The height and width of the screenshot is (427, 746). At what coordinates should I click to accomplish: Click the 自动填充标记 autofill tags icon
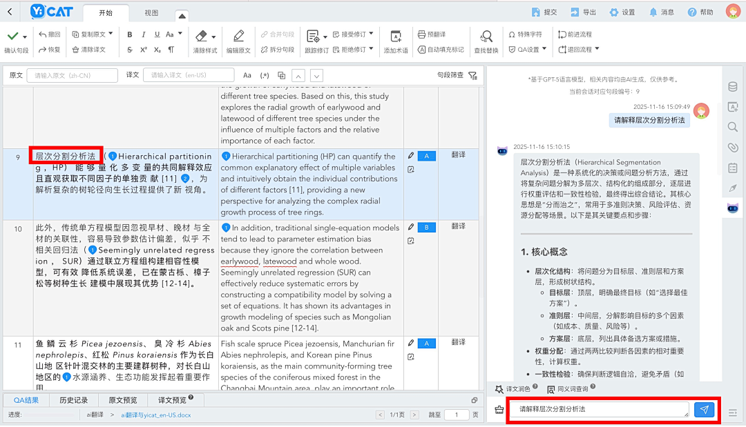click(421, 49)
